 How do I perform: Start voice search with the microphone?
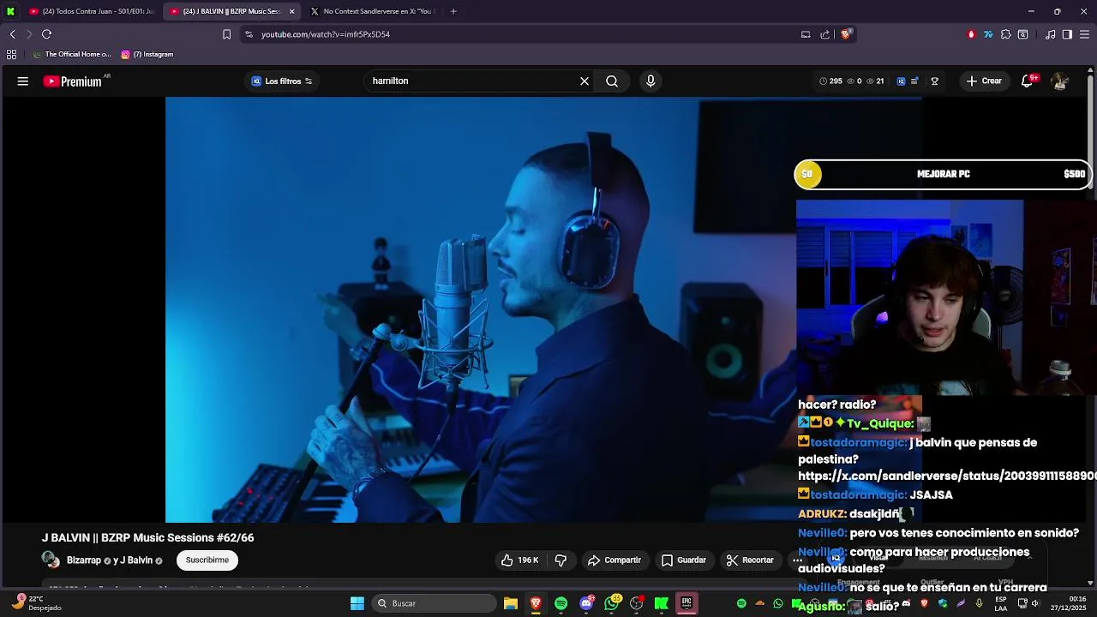[650, 81]
